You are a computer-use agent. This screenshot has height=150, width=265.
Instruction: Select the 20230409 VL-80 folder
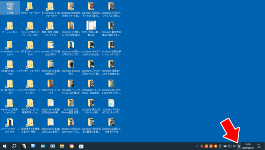pyautogui.click(x=71, y=87)
